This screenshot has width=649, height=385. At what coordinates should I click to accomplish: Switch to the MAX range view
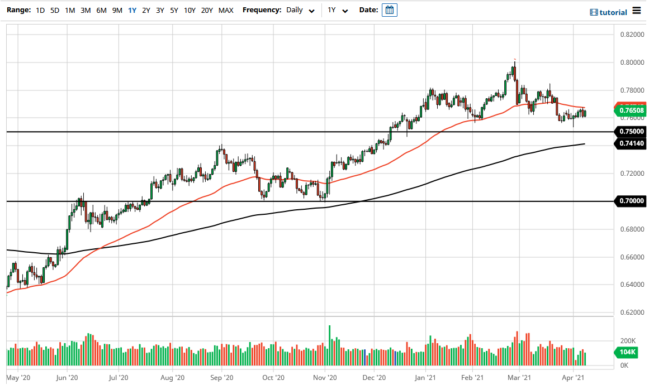click(x=226, y=10)
